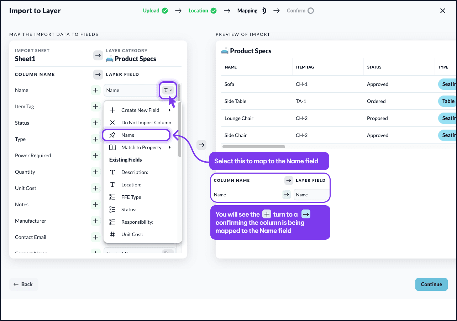Screen dimensions: 457x321
Task: Click the arrow icon next to Layer Category
Action: (98, 55)
